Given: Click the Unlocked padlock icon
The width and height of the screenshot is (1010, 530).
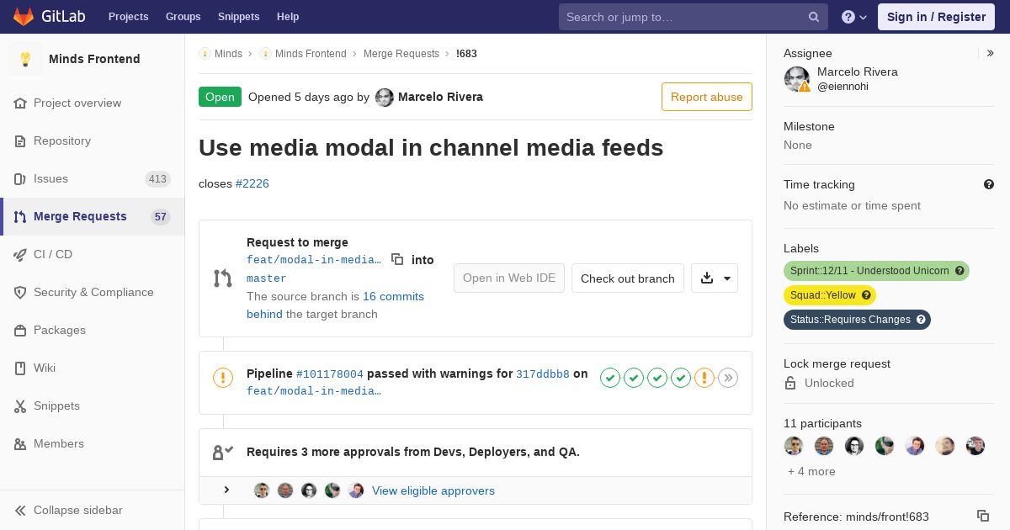Looking at the screenshot, I should 790,383.
